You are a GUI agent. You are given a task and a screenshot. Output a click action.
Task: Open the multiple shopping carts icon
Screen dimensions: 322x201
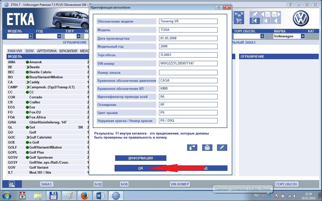239,14
